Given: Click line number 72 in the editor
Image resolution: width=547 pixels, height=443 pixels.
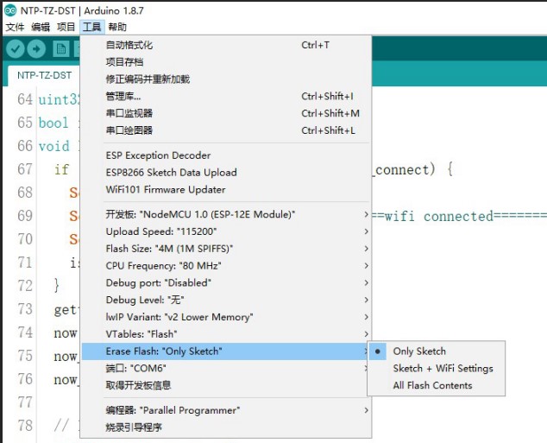Looking at the screenshot, I should 25,286.
